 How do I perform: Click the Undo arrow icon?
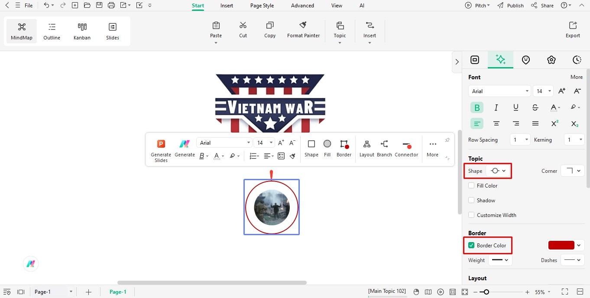point(46,5)
